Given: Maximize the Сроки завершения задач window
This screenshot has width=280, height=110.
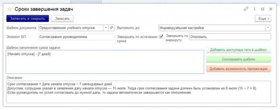Looking at the screenshot, I should (x=263, y=9).
